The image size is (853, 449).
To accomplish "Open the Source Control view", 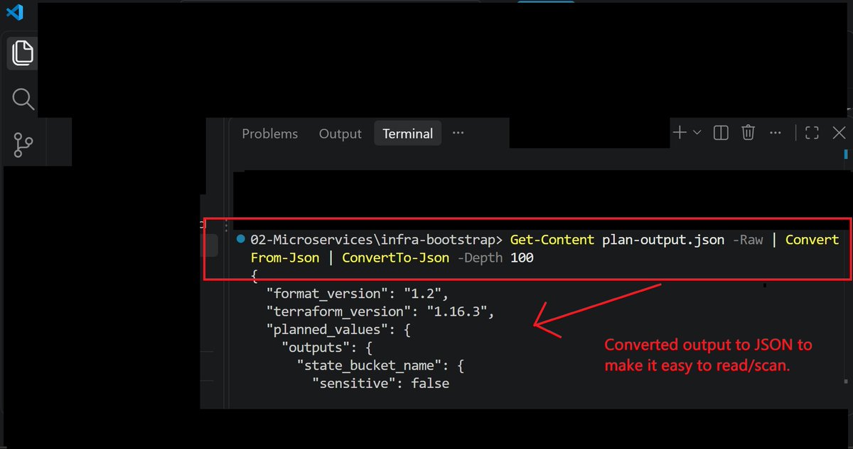I will 23,144.
